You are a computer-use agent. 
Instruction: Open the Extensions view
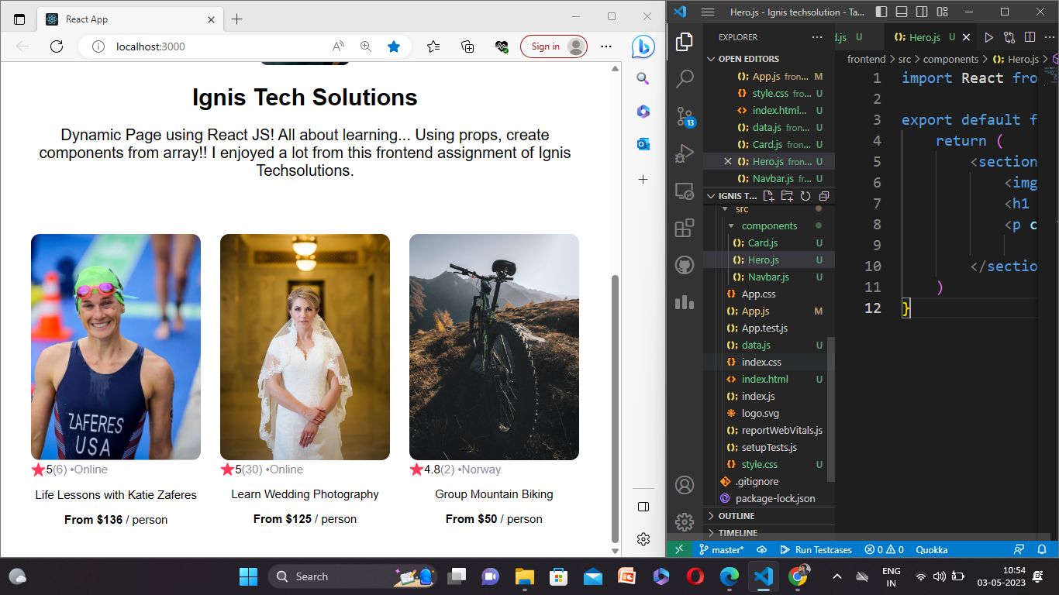pyautogui.click(x=685, y=228)
